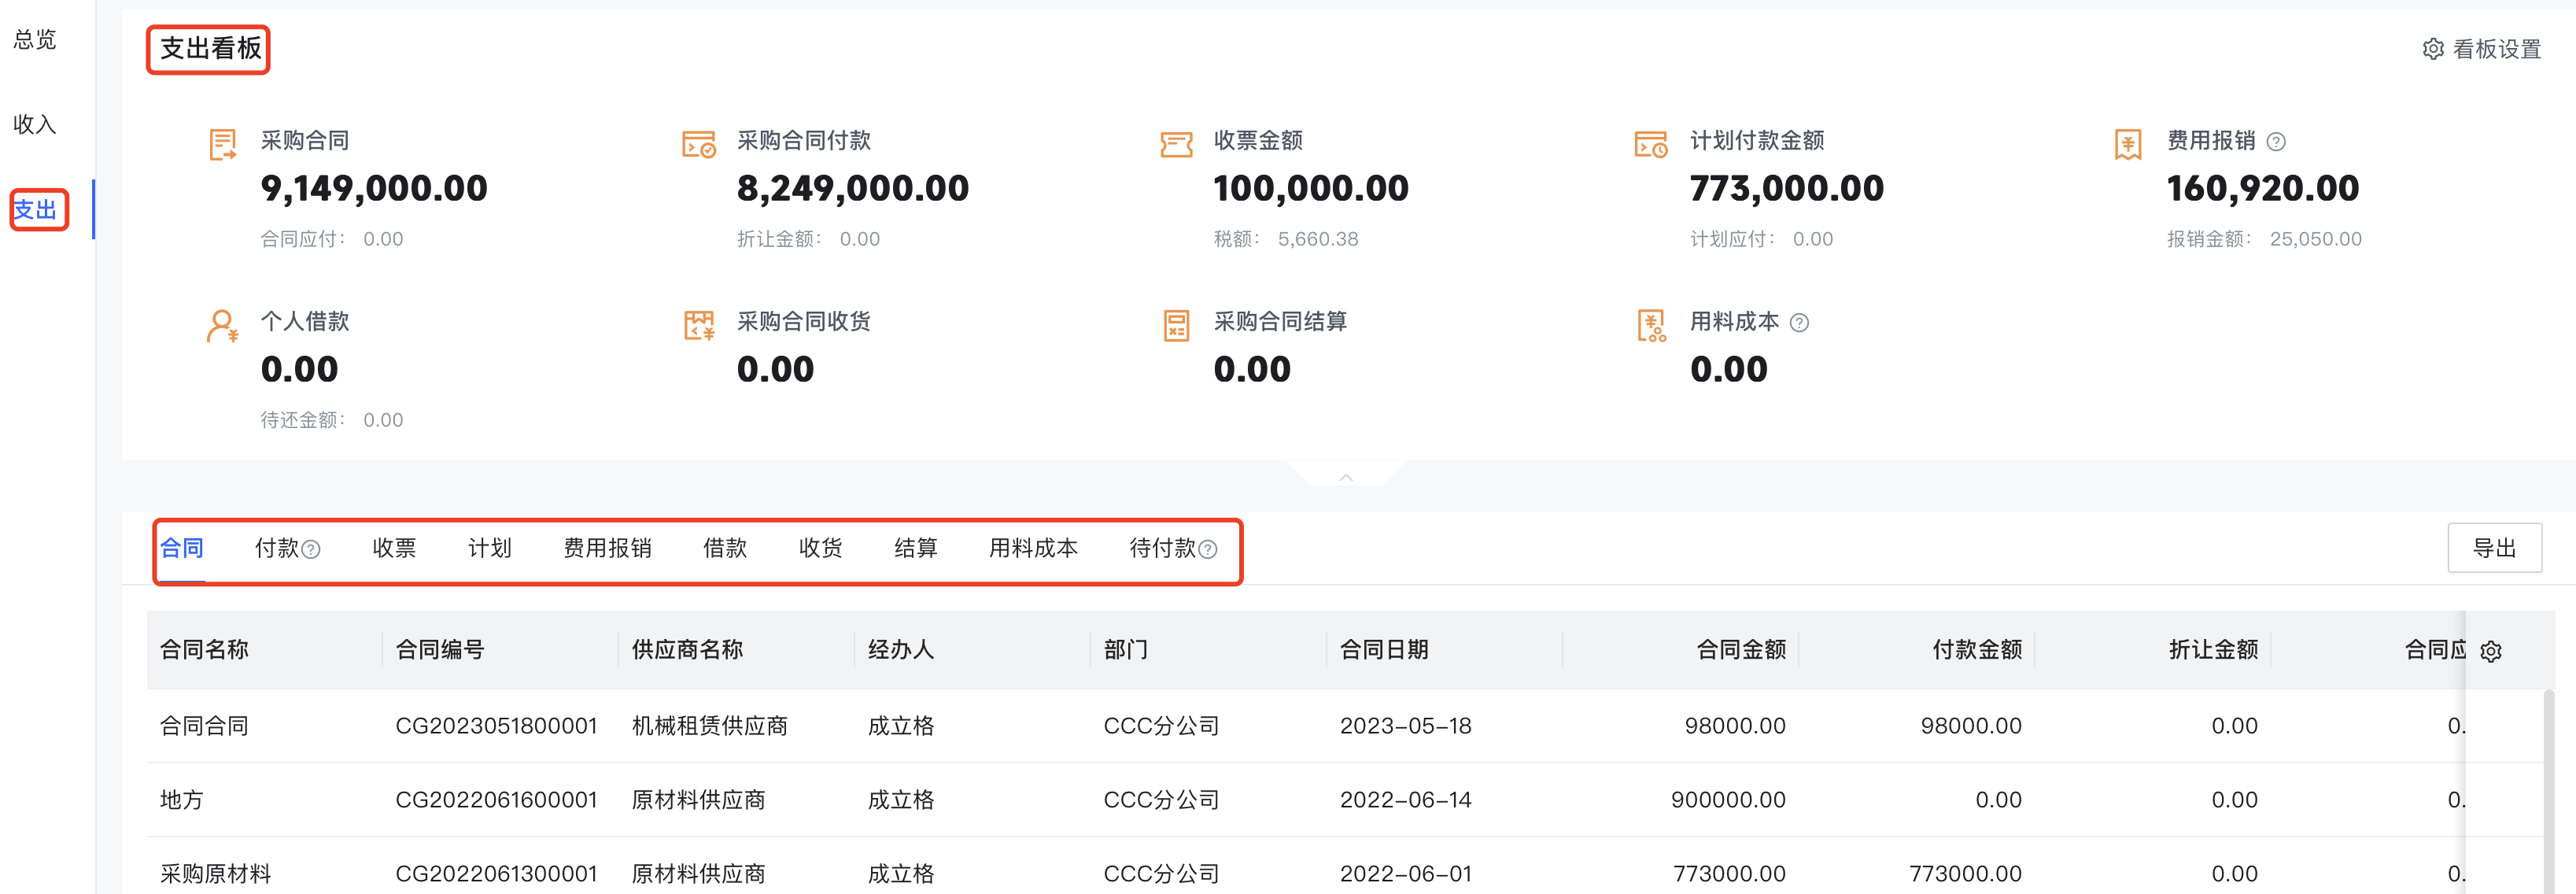
Task: Click the help icon beside 待付款 tab
Action: tap(1208, 549)
